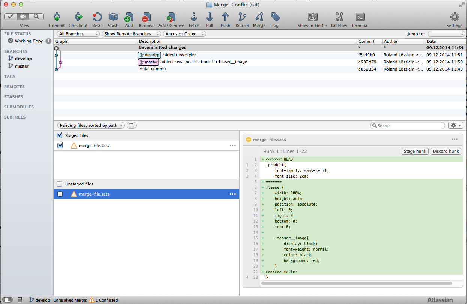Select the Uncommitted changes row
This screenshot has width=467, height=304.
click(259, 48)
